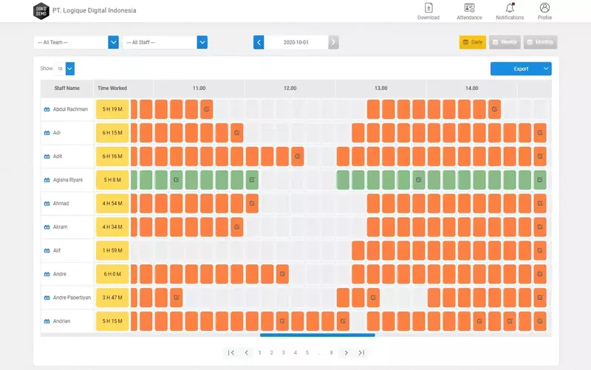Click binoculars icon beside Ahmad
This screenshot has height=370, width=591.
[47, 203]
